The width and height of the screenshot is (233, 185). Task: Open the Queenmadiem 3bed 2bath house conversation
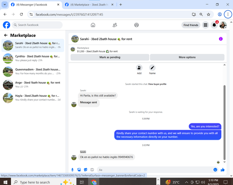pyautogui.click(x=33, y=71)
